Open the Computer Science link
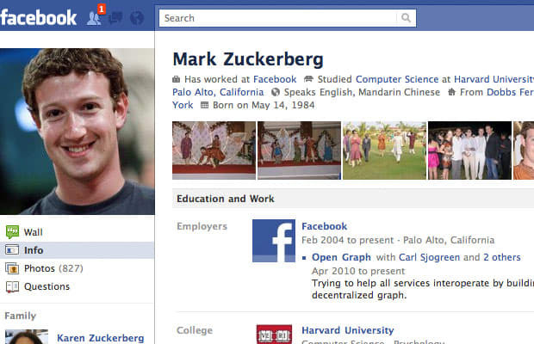The width and height of the screenshot is (534, 344). tap(397, 79)
